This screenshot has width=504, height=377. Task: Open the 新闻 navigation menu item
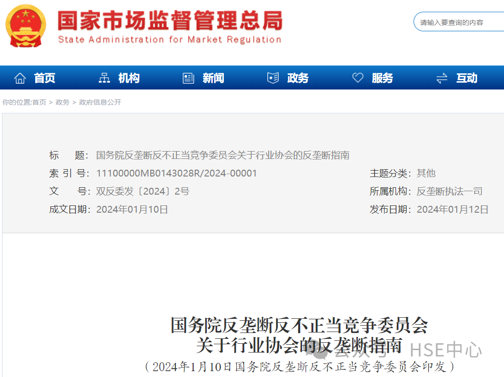pyautogui.click(x=214, y=78)
